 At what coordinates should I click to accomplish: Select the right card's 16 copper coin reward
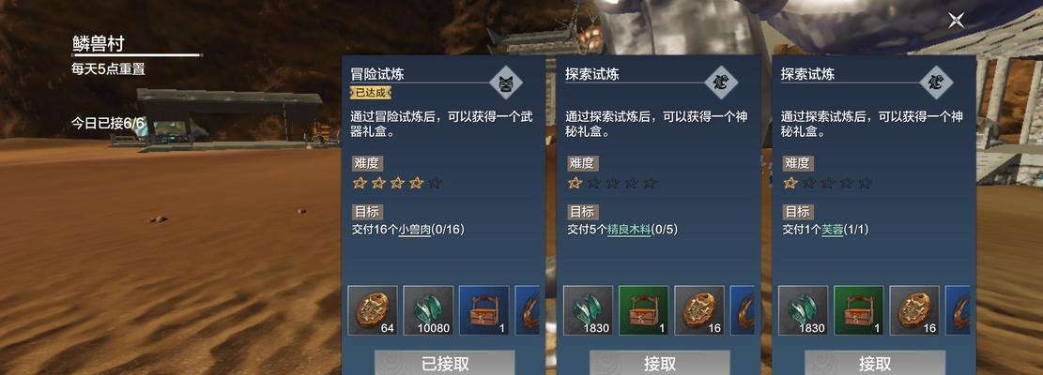pyautogui.click(x=914, y=310)
